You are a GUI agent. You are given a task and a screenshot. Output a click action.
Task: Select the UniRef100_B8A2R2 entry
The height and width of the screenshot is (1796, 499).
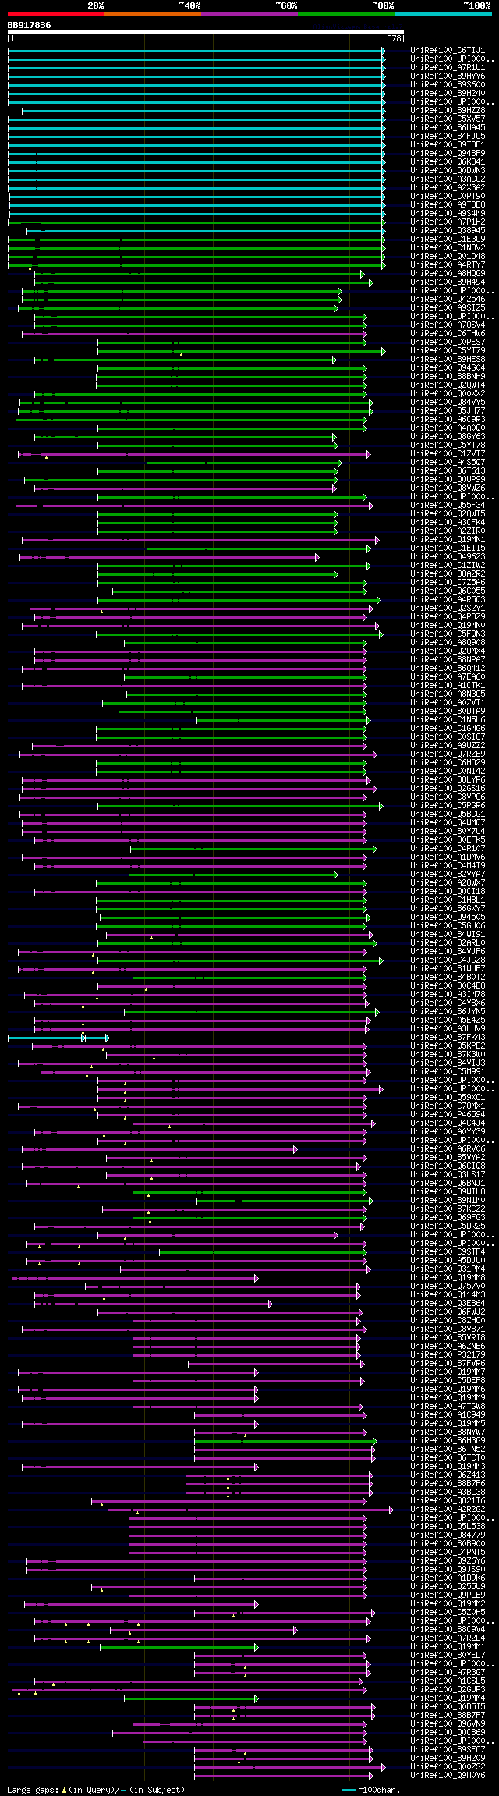click(448, 574)
